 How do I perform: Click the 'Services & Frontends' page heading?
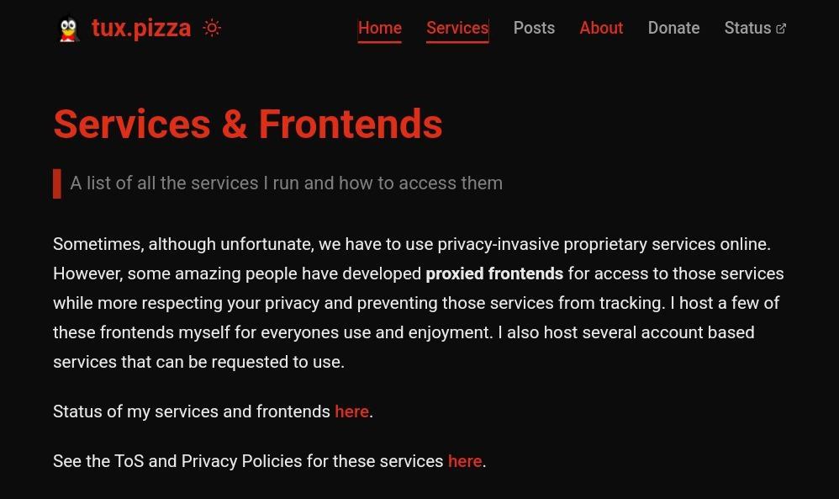[248, 125]
